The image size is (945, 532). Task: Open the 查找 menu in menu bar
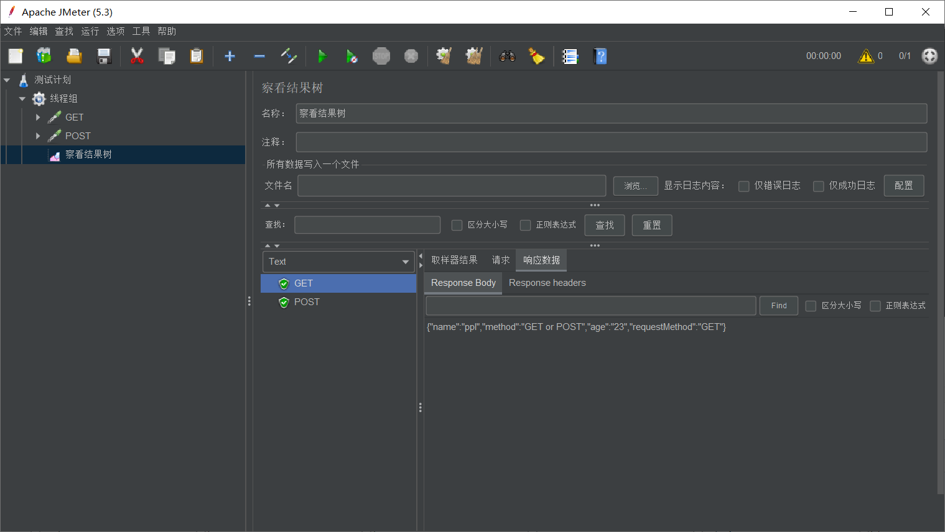pyautogui.click(x=64, y=31)
